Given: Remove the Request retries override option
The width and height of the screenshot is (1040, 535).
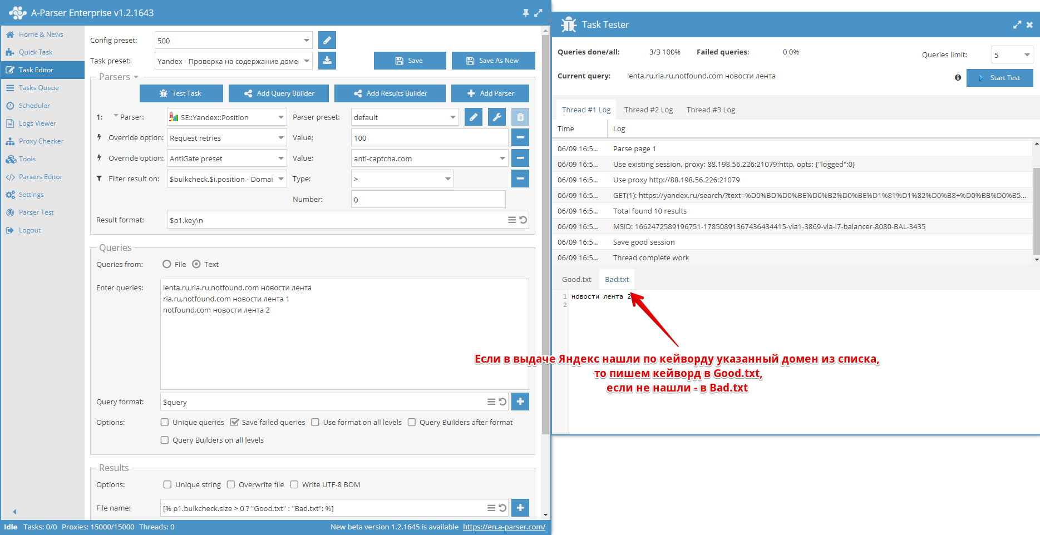Looking at the screenshot, I should pos(520,137).
